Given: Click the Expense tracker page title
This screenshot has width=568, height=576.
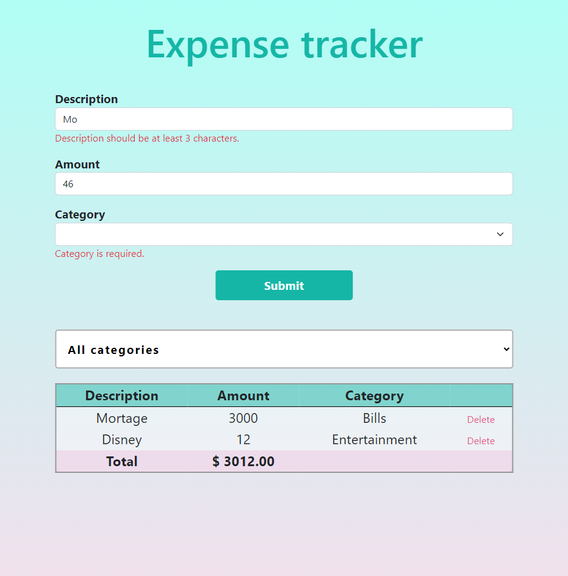Looking at the screenshot, I should click(x=284, y=45).
